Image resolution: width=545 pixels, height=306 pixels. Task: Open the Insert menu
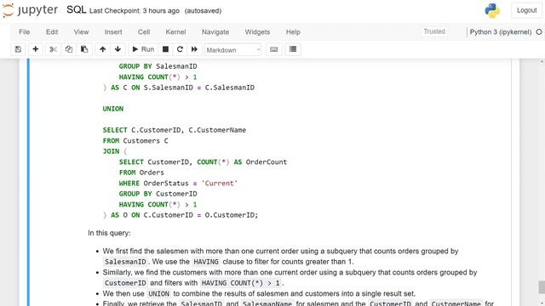tap(113, 32)
